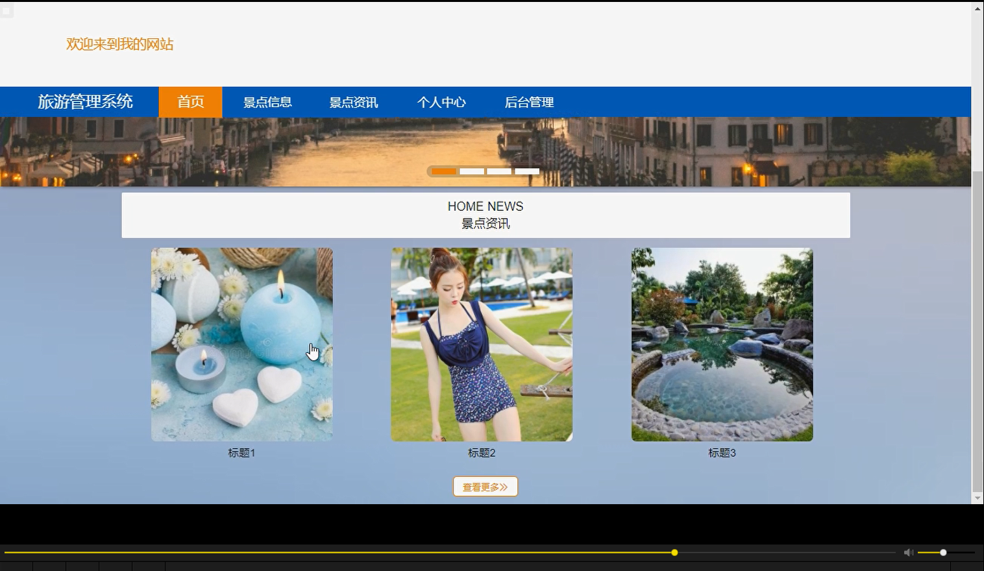Click the swimsuit photo under HOME NEWS

pos(481,344)
